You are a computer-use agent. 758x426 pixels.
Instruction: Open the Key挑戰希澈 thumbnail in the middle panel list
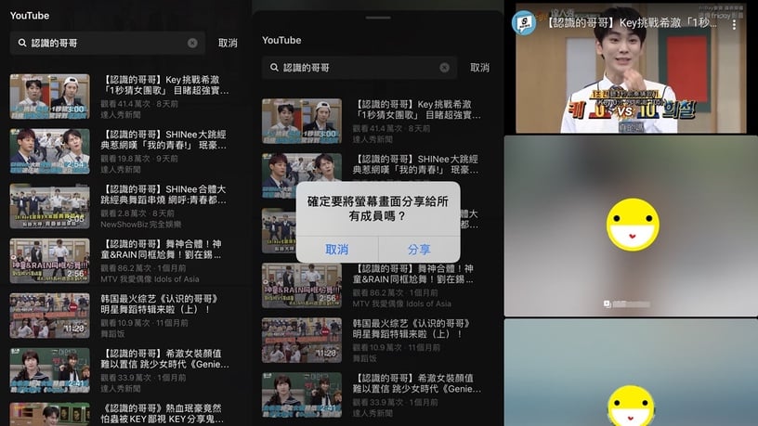click(302, 122)
